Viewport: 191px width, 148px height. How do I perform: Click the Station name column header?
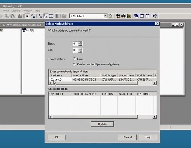[126, 75]
